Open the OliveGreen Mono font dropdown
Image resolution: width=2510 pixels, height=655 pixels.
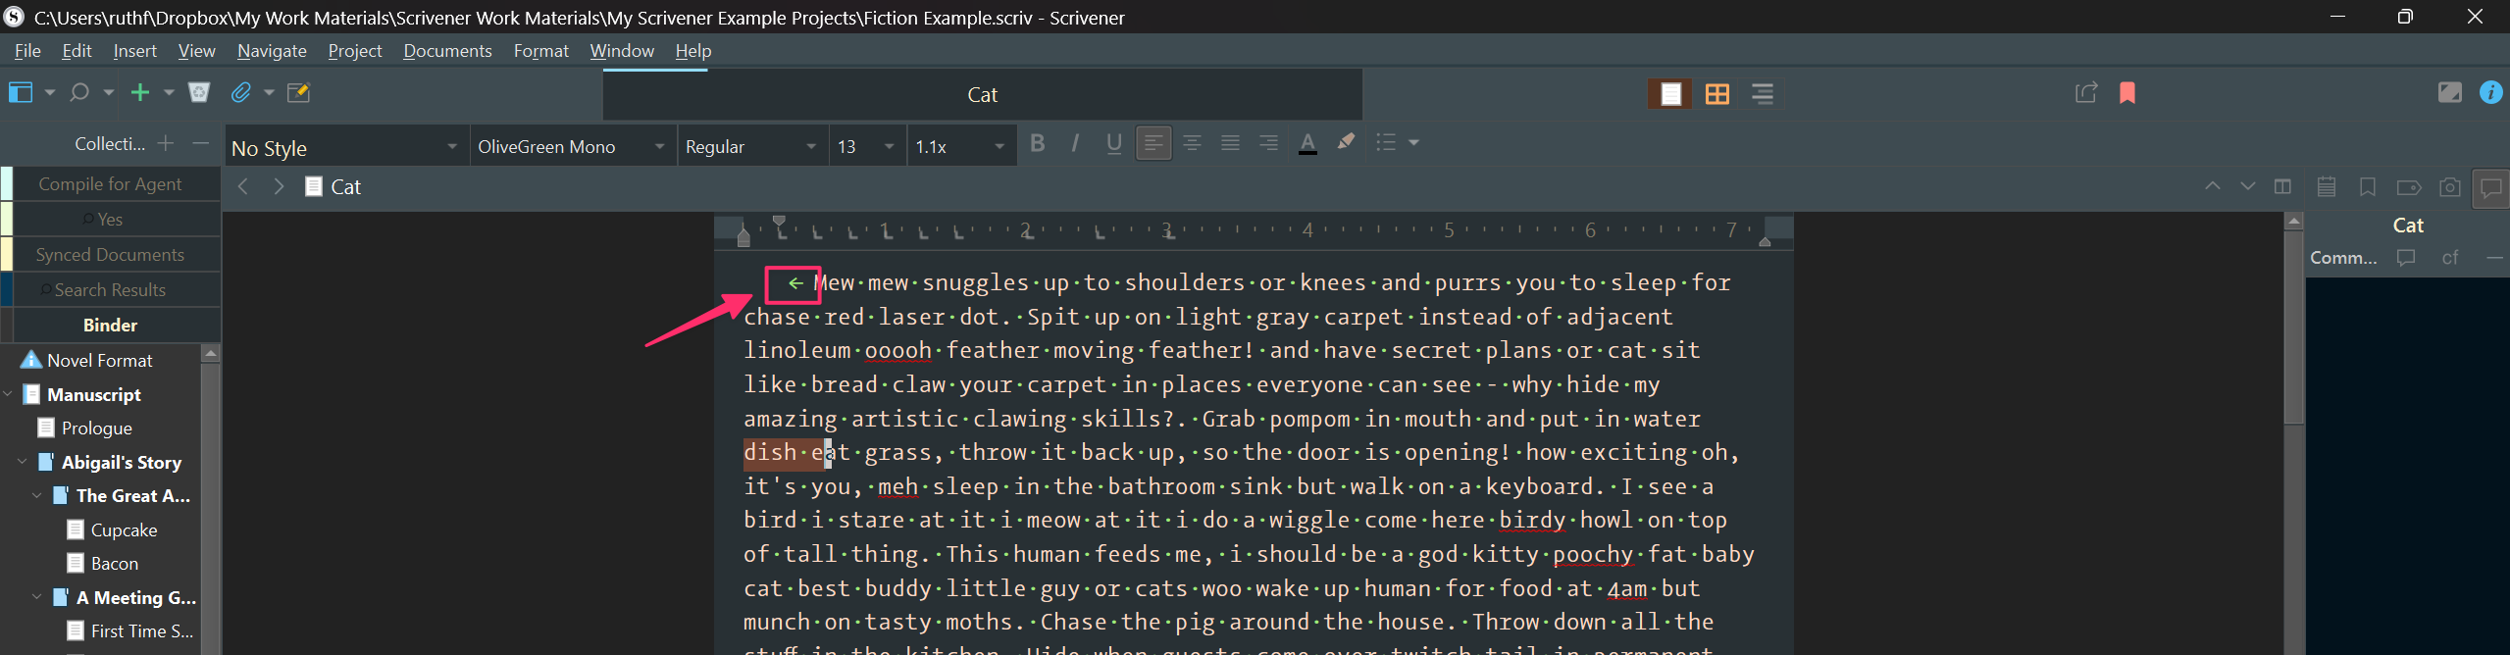[571, 147]
